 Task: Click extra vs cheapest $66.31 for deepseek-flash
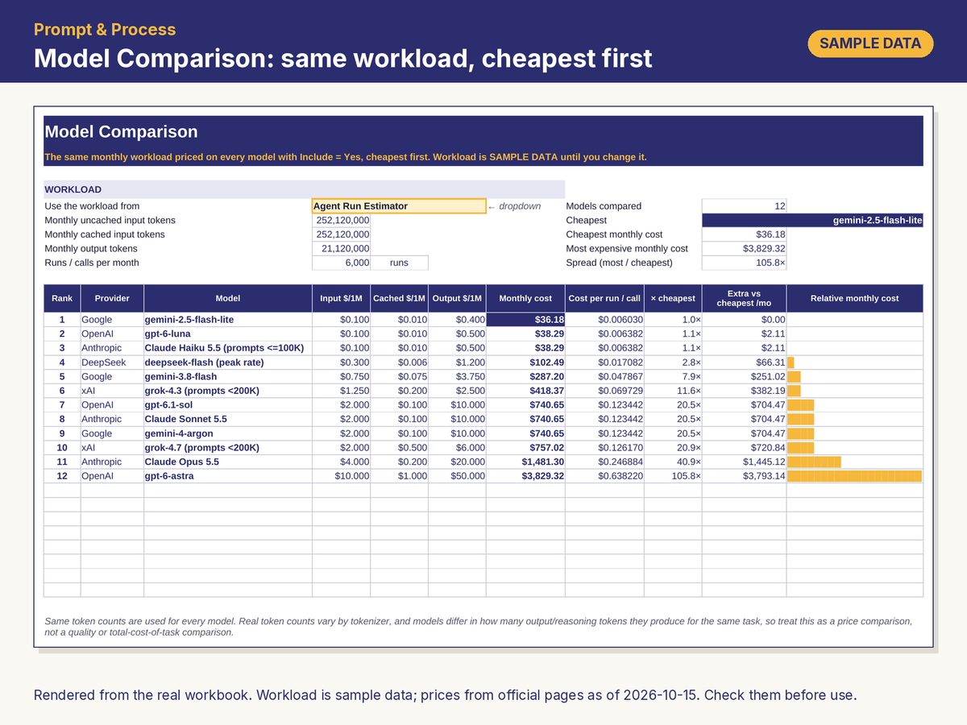pos(744,362)
